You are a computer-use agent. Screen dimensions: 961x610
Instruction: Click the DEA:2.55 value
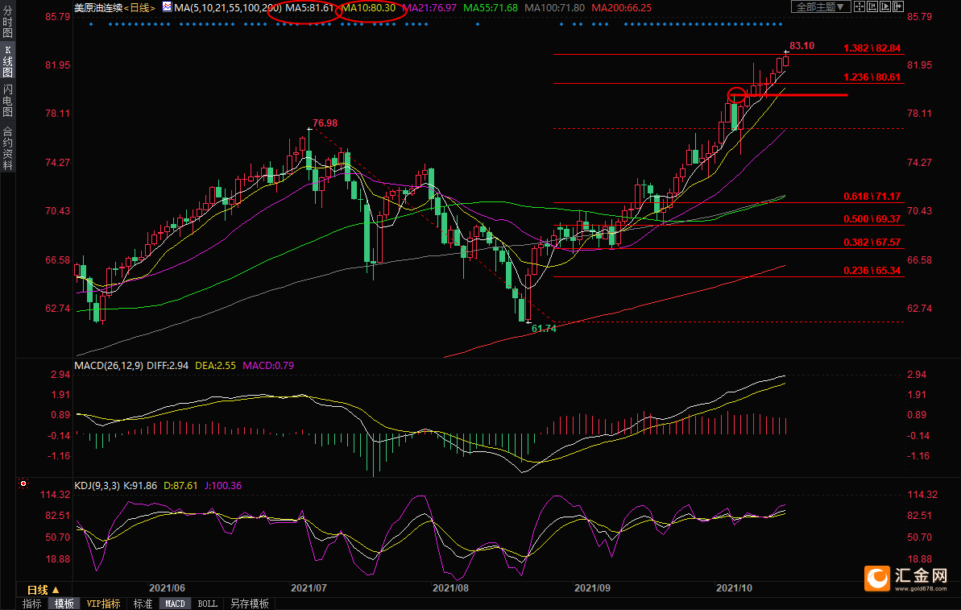click(215, 365)
